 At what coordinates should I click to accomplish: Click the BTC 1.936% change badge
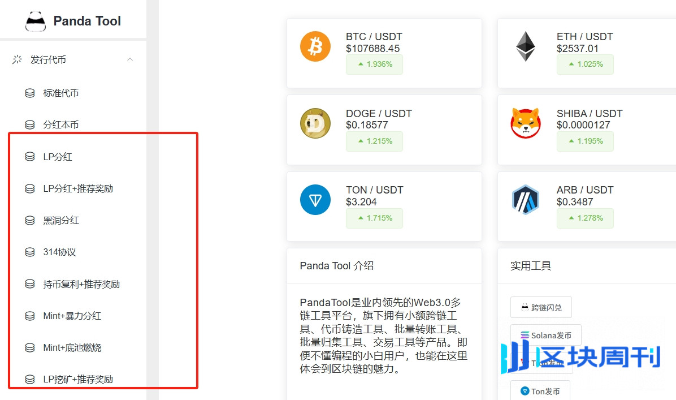pyautogui.click(x=374, y=64)
